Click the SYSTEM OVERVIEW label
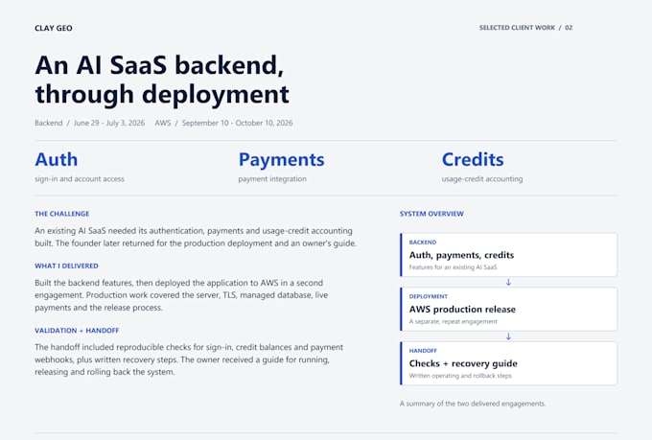The image size is (652, 440). tap(431, 214)
